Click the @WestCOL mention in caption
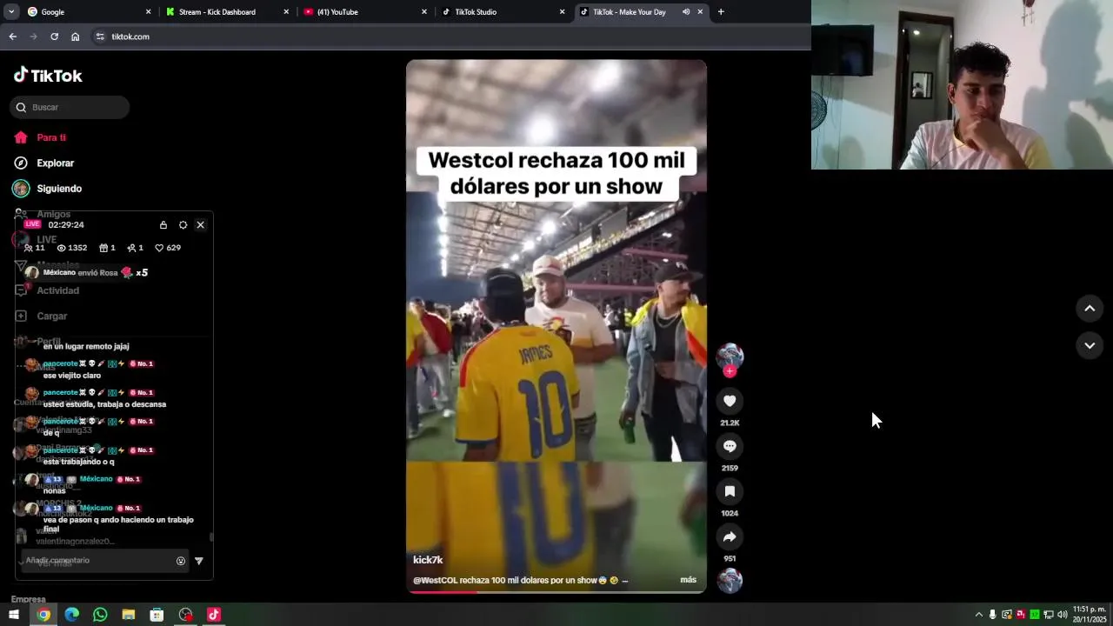The image size is (1113, 626). point(435,580)
